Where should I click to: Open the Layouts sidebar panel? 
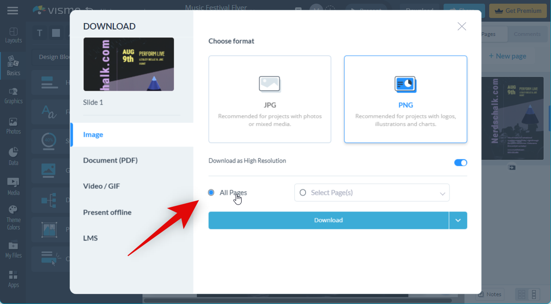[x=13, y=35]
